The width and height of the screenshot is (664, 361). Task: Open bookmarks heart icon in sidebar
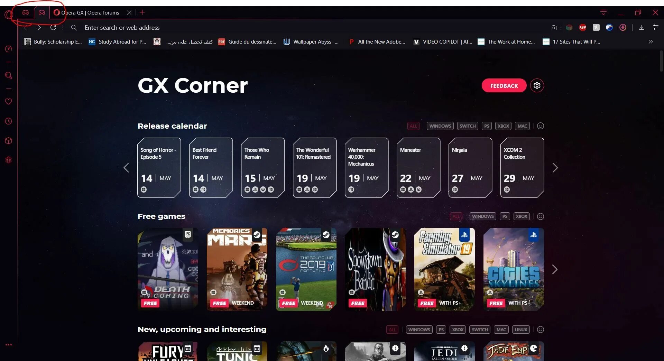(x=9, y=101)
